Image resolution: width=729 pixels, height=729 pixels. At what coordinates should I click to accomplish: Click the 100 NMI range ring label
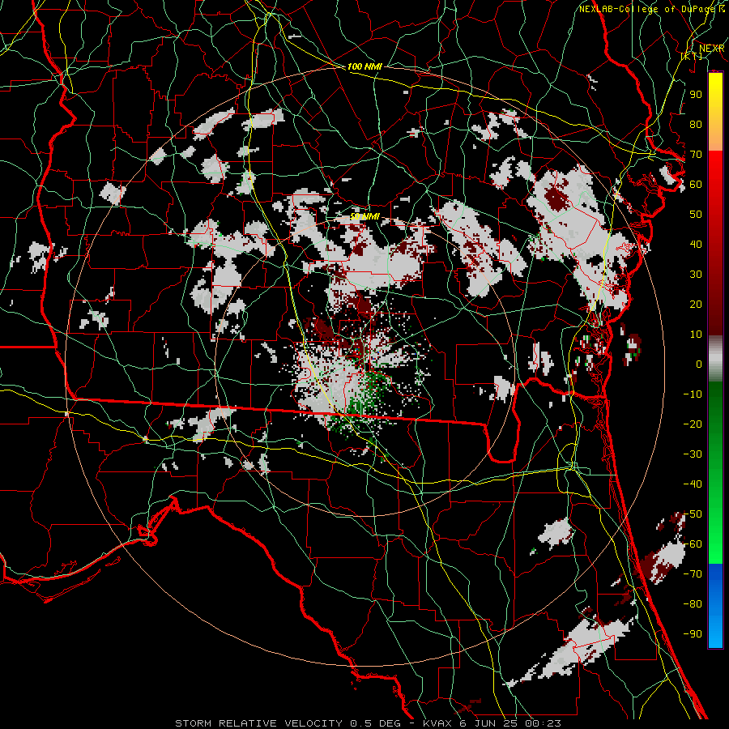point(364,66)
